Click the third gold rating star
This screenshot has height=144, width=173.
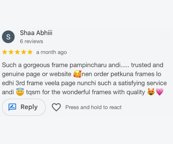click(x=17, y=52)
